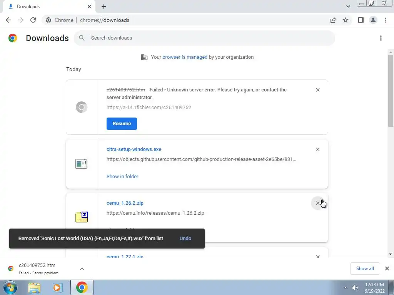
Task: Open the 1fichier.com source URL
Action: coord(149,108)
